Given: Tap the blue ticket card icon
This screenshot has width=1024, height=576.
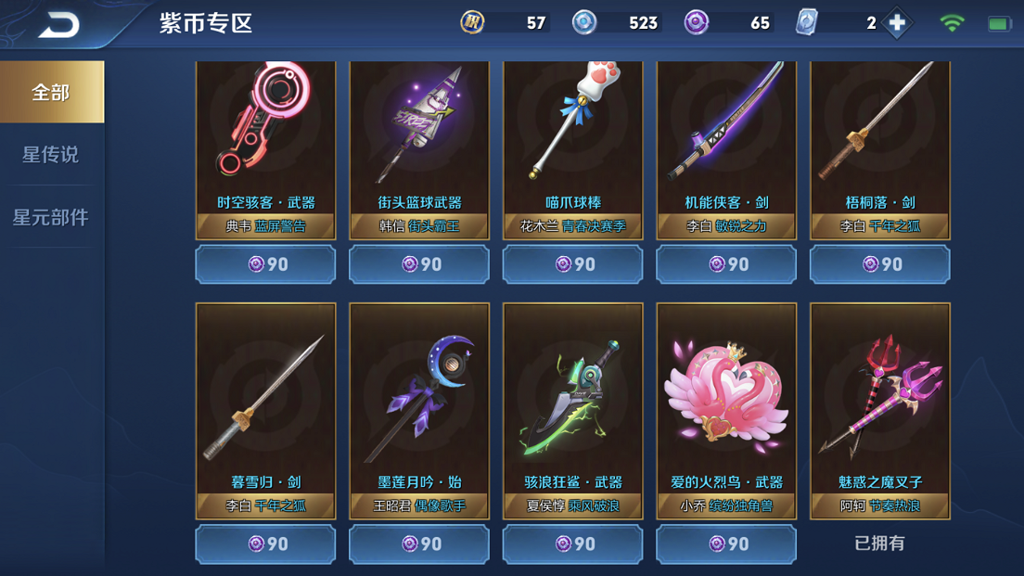Looking at the screenshot, I should click(x=807, y=23).
